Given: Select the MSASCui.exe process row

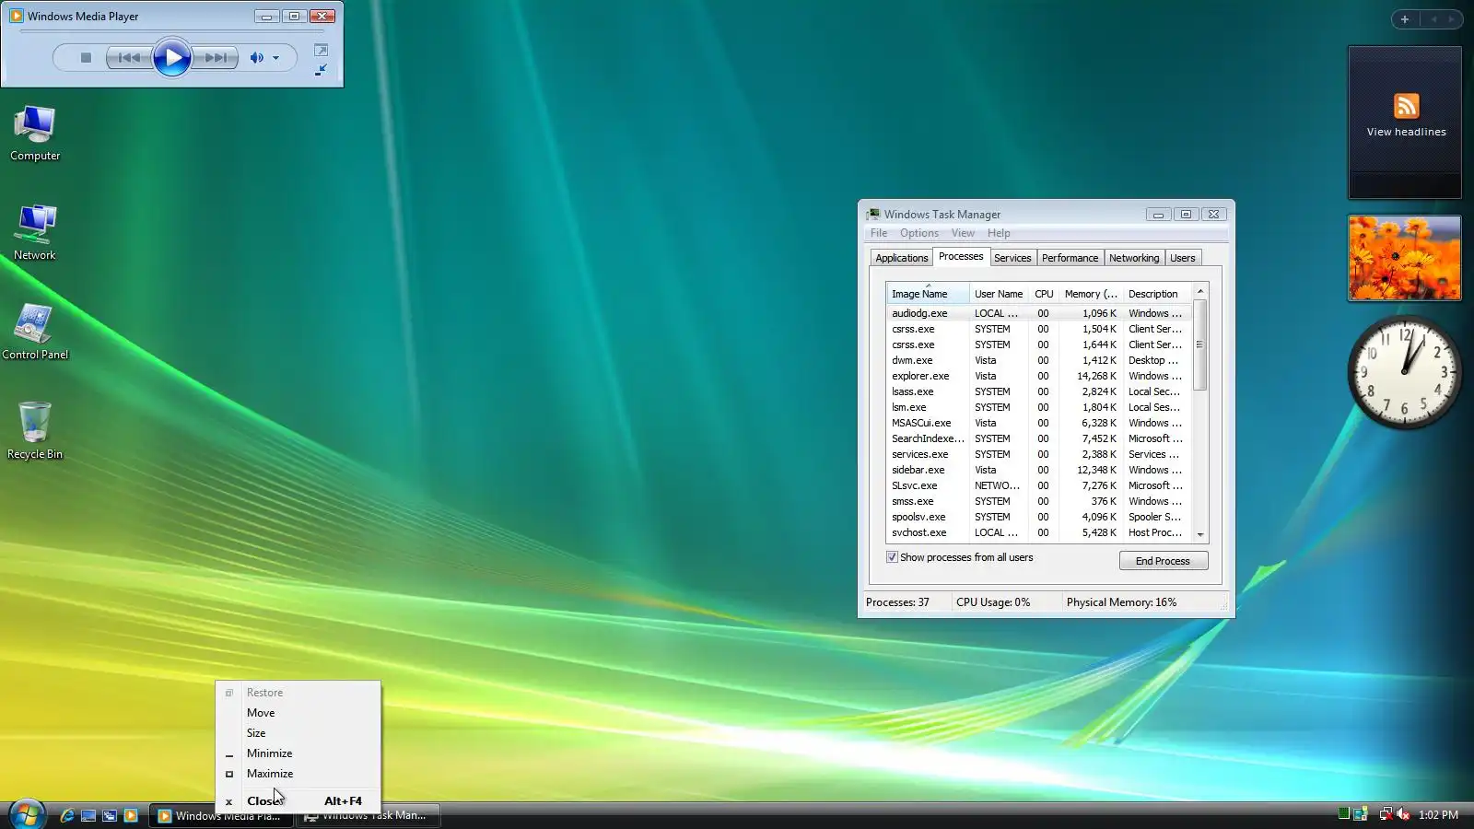Looking at the screenshot, I should pos(1039,423).
